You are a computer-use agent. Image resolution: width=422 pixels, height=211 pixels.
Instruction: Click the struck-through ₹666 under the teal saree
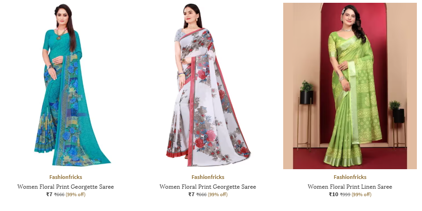point(59,195)
